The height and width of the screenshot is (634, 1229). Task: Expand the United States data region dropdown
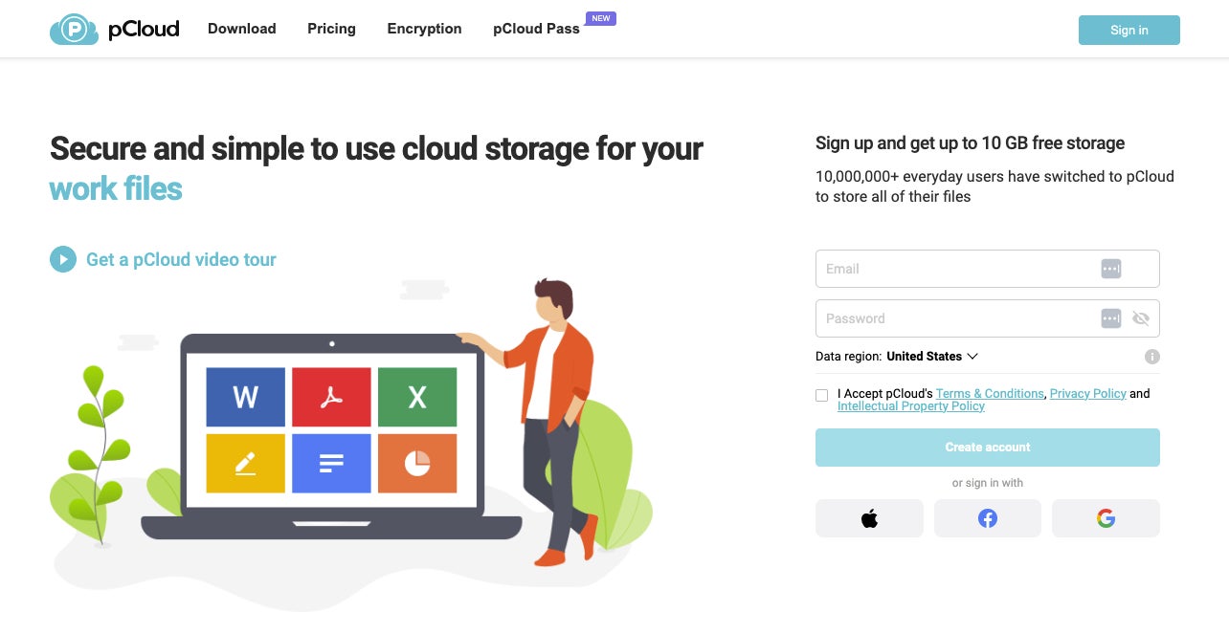(x=931, y=356)
